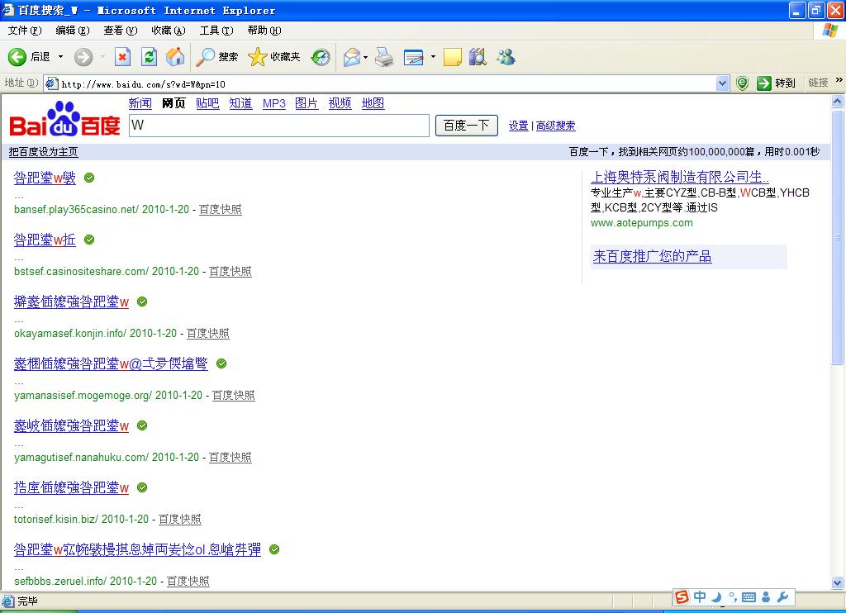Open the Research books icon

tap(478, 57)
